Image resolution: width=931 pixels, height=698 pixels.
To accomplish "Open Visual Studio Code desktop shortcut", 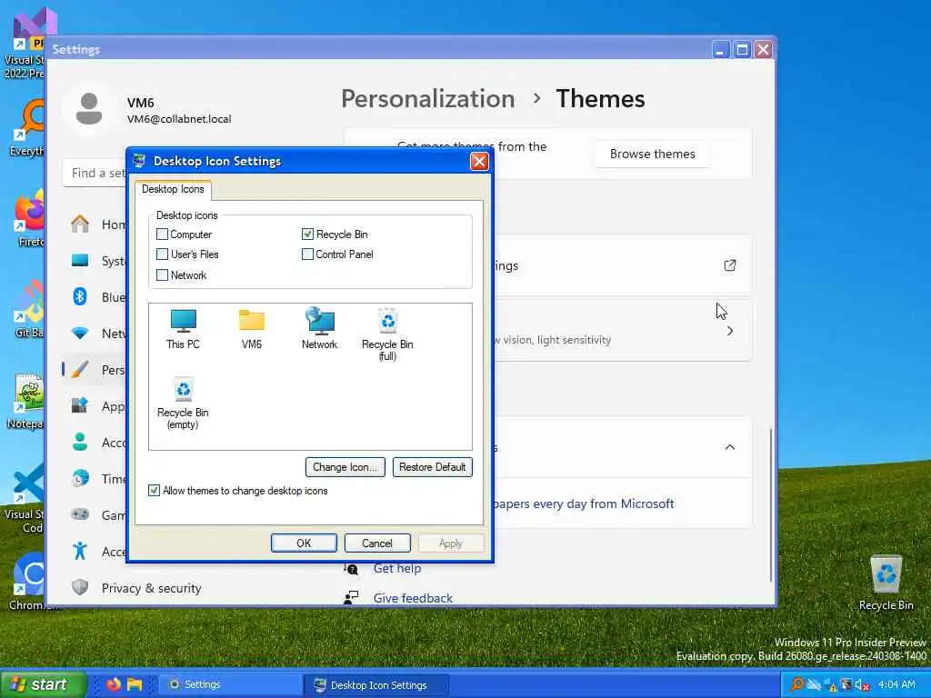I will (26, 497).
